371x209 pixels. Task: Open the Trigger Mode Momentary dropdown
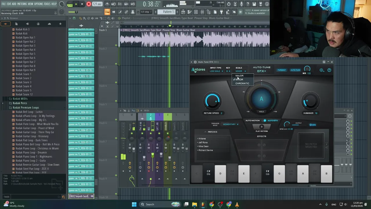pos(231,124)
